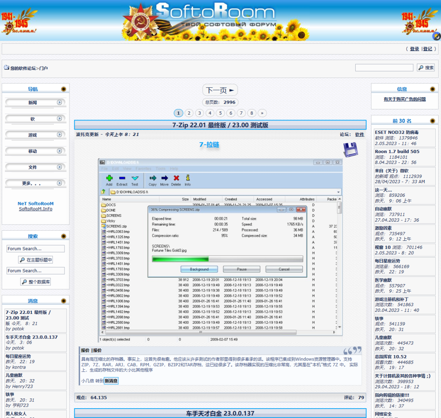Expand the 新闻 navigation arrow
Viewport: 441px width, 418px height.
point(59,102)
